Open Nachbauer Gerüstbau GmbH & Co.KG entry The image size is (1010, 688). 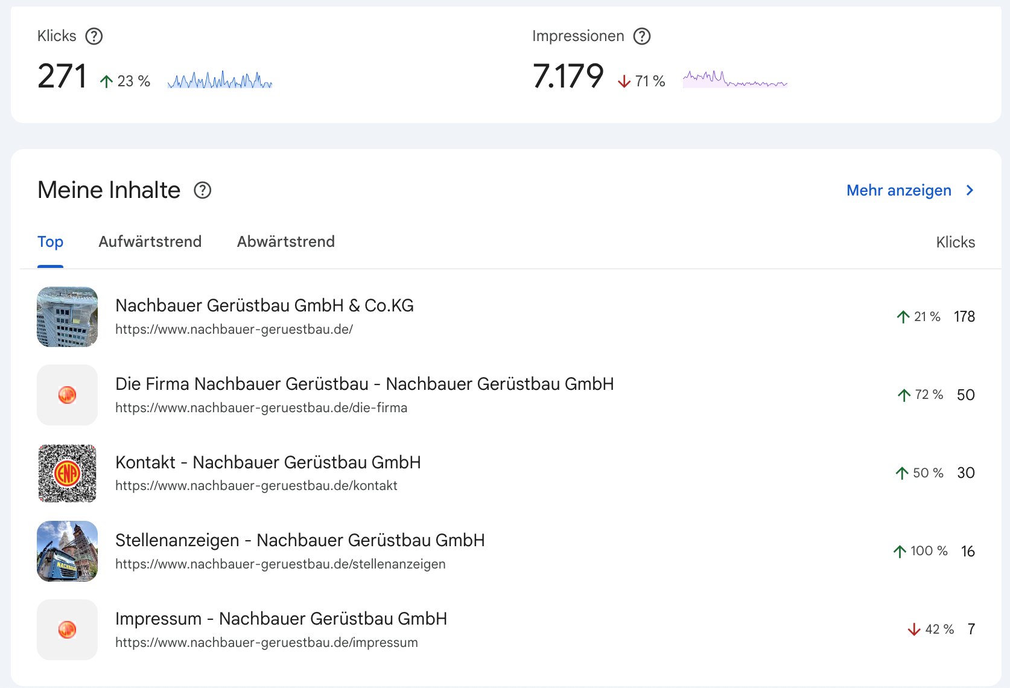pyautogui.click(x=264, y=306)
